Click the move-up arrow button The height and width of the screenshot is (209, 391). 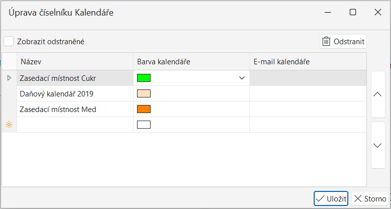point(378,94)
